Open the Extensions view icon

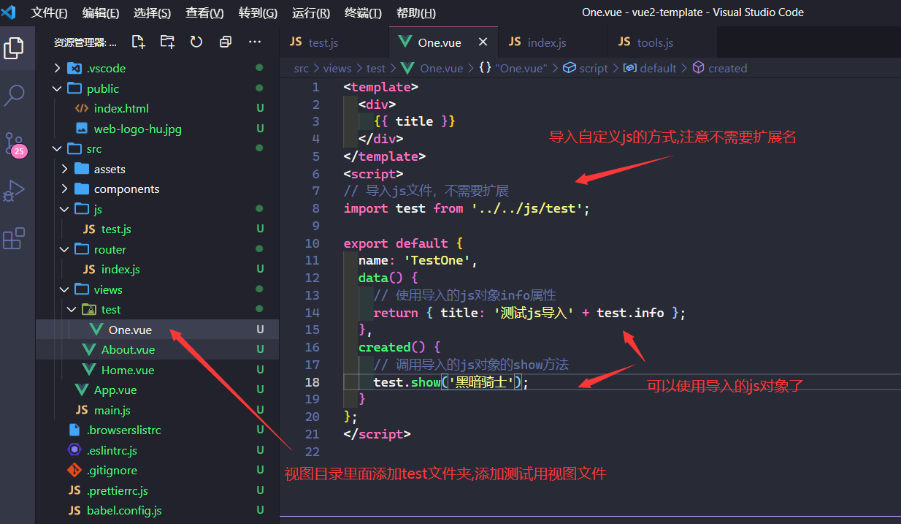(x=15, y=238)
